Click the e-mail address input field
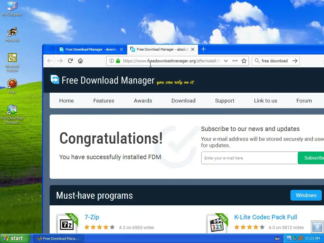 click(249, 158)
